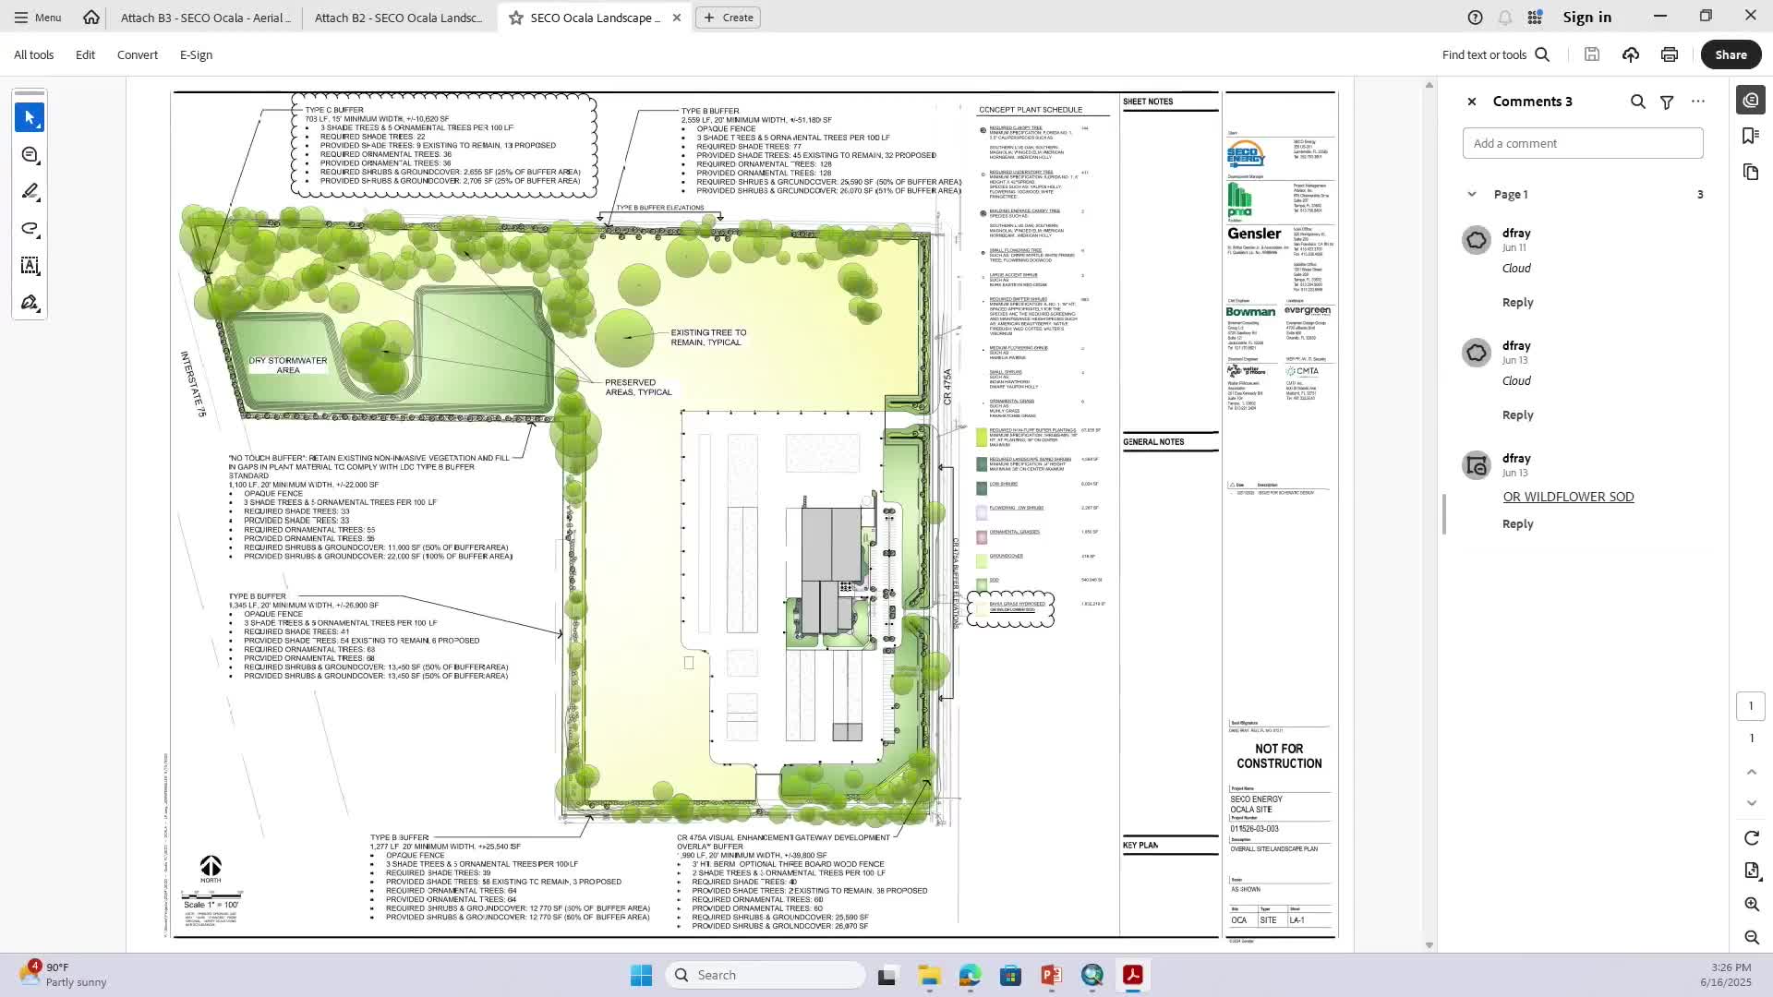Click the document vertical scrollbar up arrow
Viewport: 1773px width, 997px height.
click(x=1429, y=85)
